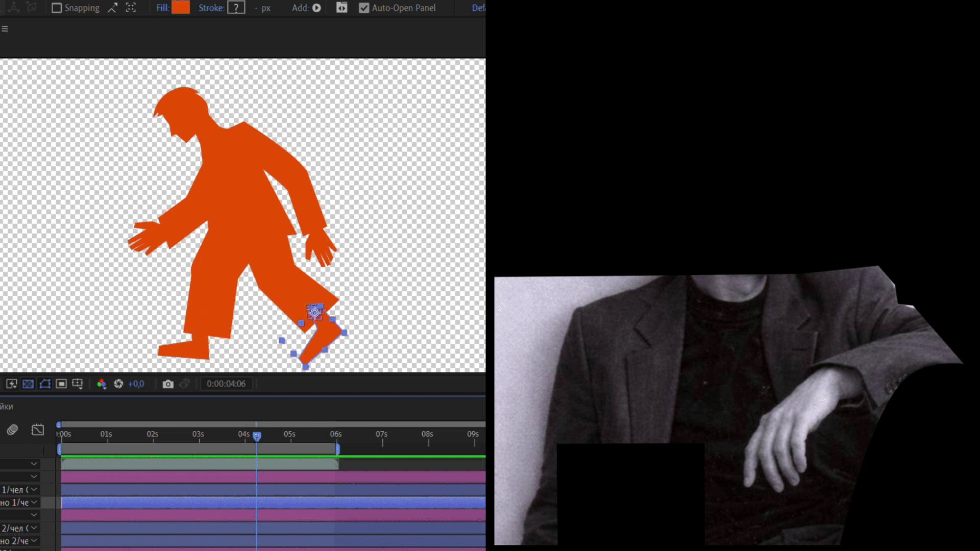Image resolution: width=980 pixels, height=551 pixels.
Task: Click the Region of Interest icon
Action: tap(61, 384)
